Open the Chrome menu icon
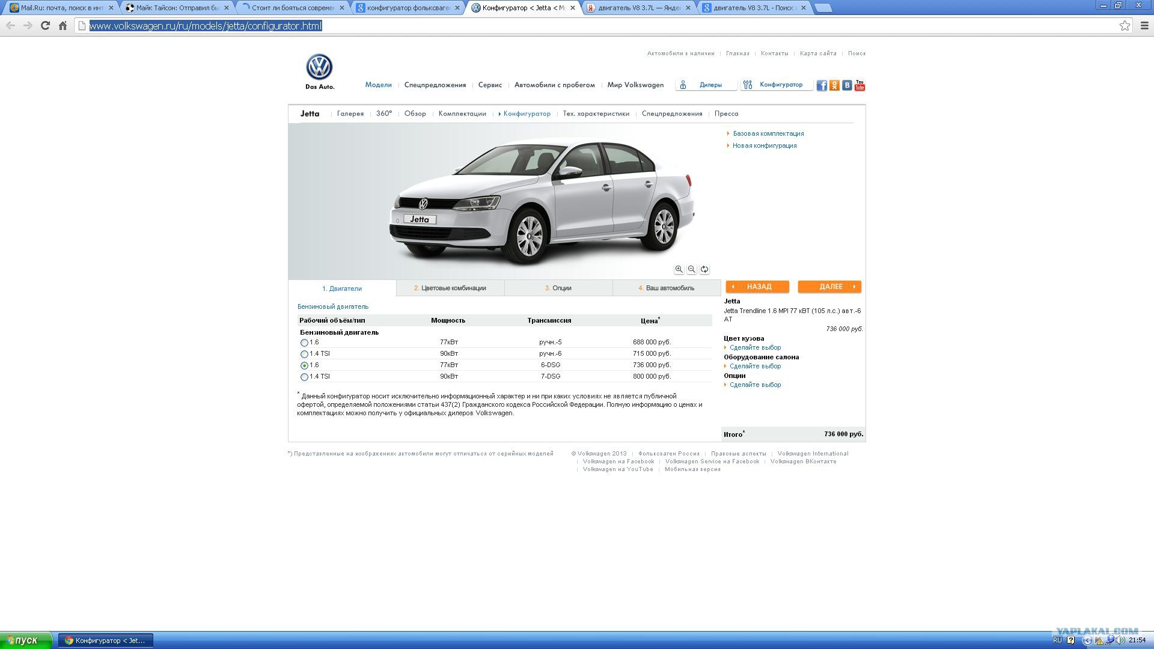Screen dimensions: 1154x649 pos(1144,25)
